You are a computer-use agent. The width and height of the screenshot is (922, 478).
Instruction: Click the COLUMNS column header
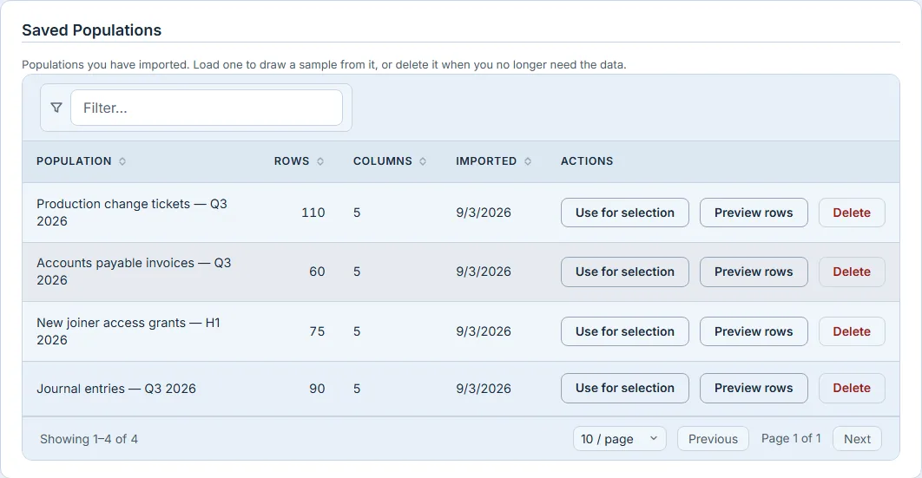pyautogui.click(x=382, y=161)
